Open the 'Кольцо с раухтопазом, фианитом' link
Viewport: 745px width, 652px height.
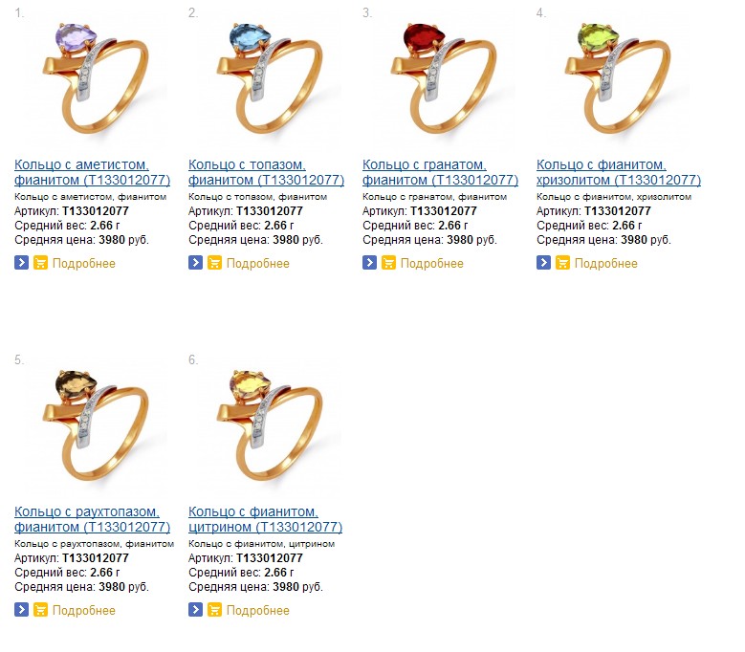pos(92,519)
